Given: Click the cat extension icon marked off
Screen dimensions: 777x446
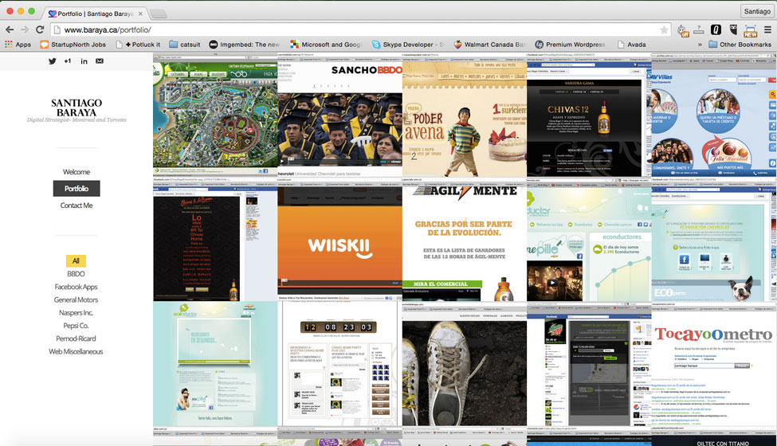Looking at the screenshot, I should (683, 30).
